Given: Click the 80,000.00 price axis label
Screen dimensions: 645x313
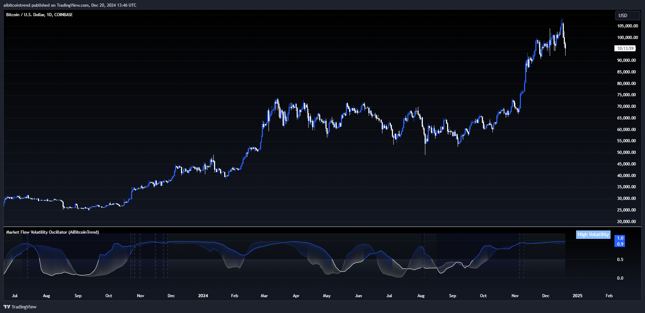Looking at the screenshot, I should click(626, 84).
